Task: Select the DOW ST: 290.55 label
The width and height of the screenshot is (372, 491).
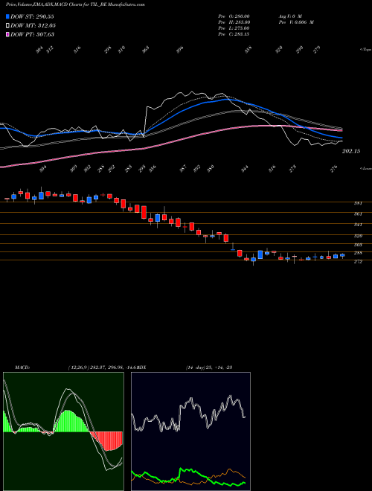Action: [32, 16]
